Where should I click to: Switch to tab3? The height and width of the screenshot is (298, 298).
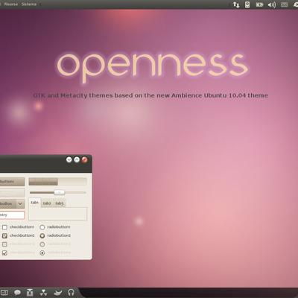(x=60, y=203)
